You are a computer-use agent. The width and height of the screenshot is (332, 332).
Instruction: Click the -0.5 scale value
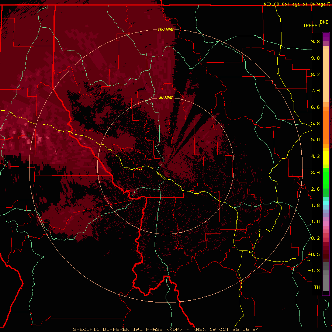tap(314, 255)
